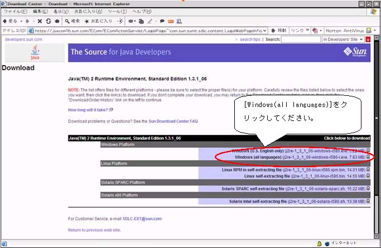Click the browser Stop (X) toolbar icon
The width and height of the screenshot is (381, 248).
pyautogui.click(x=40, y=21)
